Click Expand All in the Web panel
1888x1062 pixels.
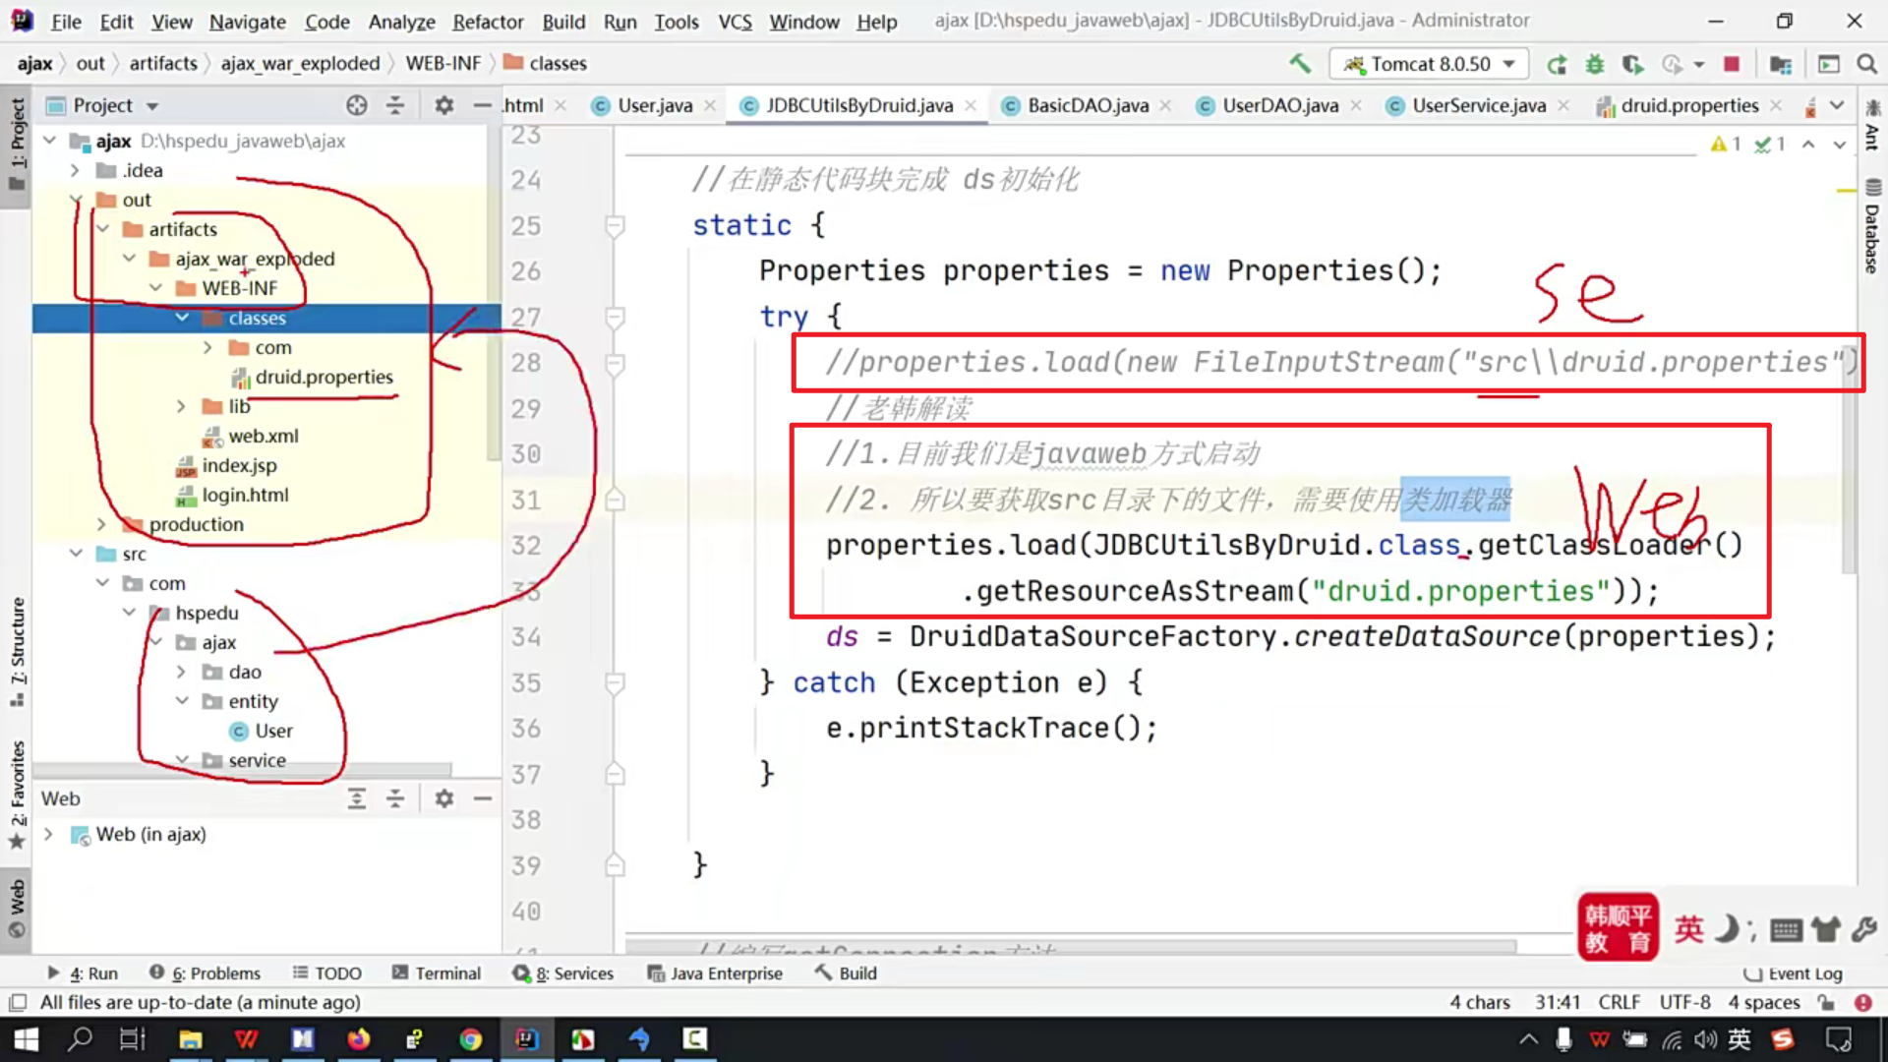357,798
